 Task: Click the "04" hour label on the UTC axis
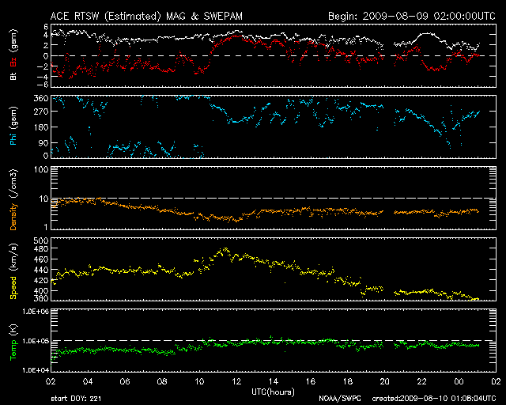coord(88,381)
